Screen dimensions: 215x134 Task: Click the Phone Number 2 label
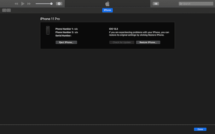tap(65, 32)
